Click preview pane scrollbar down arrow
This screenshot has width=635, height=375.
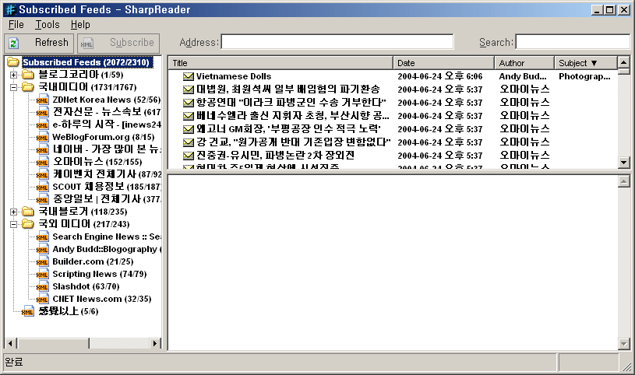(623, 344)
